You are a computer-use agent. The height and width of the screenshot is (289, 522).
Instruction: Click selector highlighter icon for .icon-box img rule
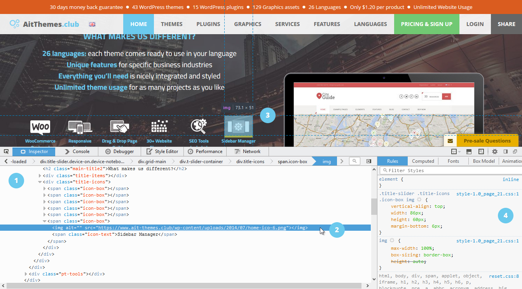[419, 200]
